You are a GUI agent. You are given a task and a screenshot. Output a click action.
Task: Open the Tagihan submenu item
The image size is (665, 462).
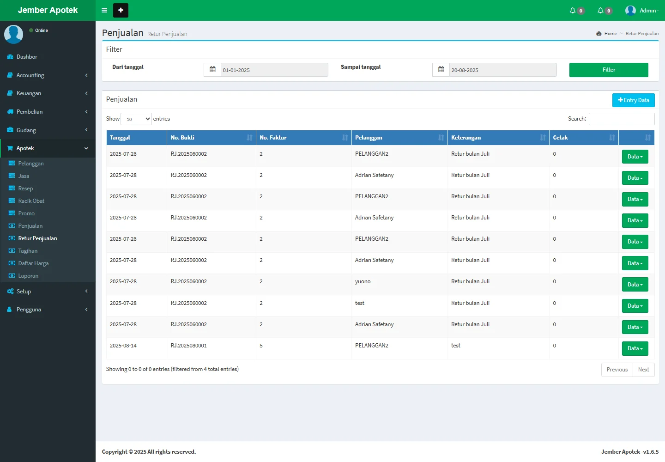tap(28, 251)
